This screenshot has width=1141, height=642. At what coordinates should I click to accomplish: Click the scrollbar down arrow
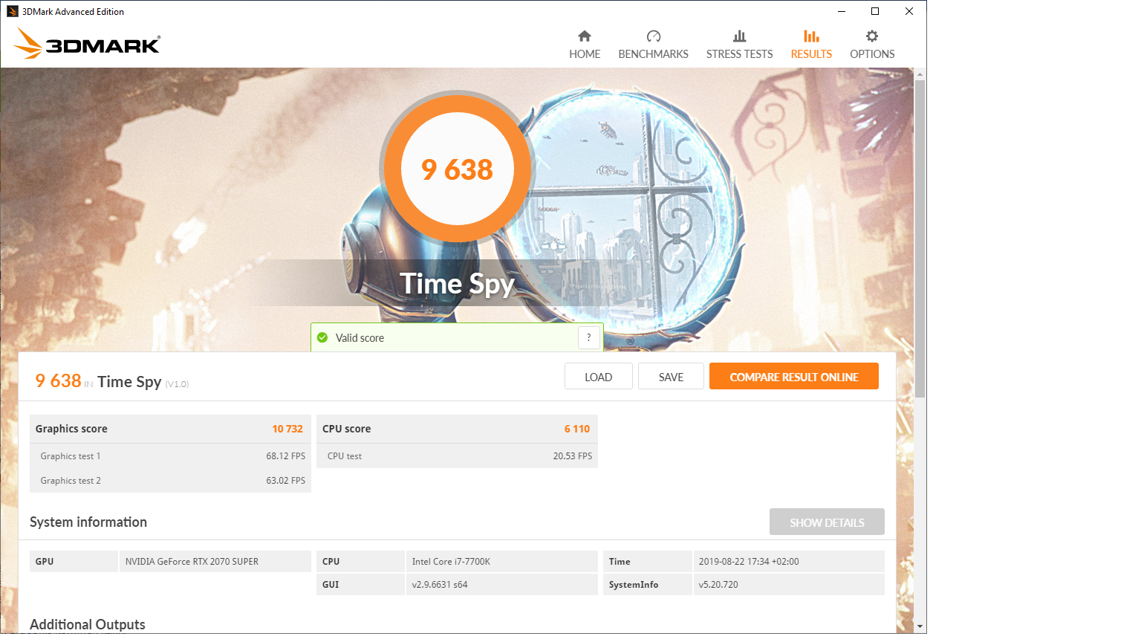click(920, 626)
